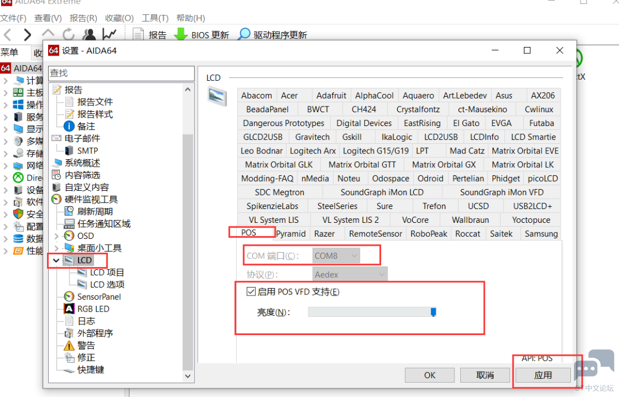Select the 报告文件 settings item
The width and height of the screenshot is (619, 397).
pyautogui.click(x=95, y=102)
